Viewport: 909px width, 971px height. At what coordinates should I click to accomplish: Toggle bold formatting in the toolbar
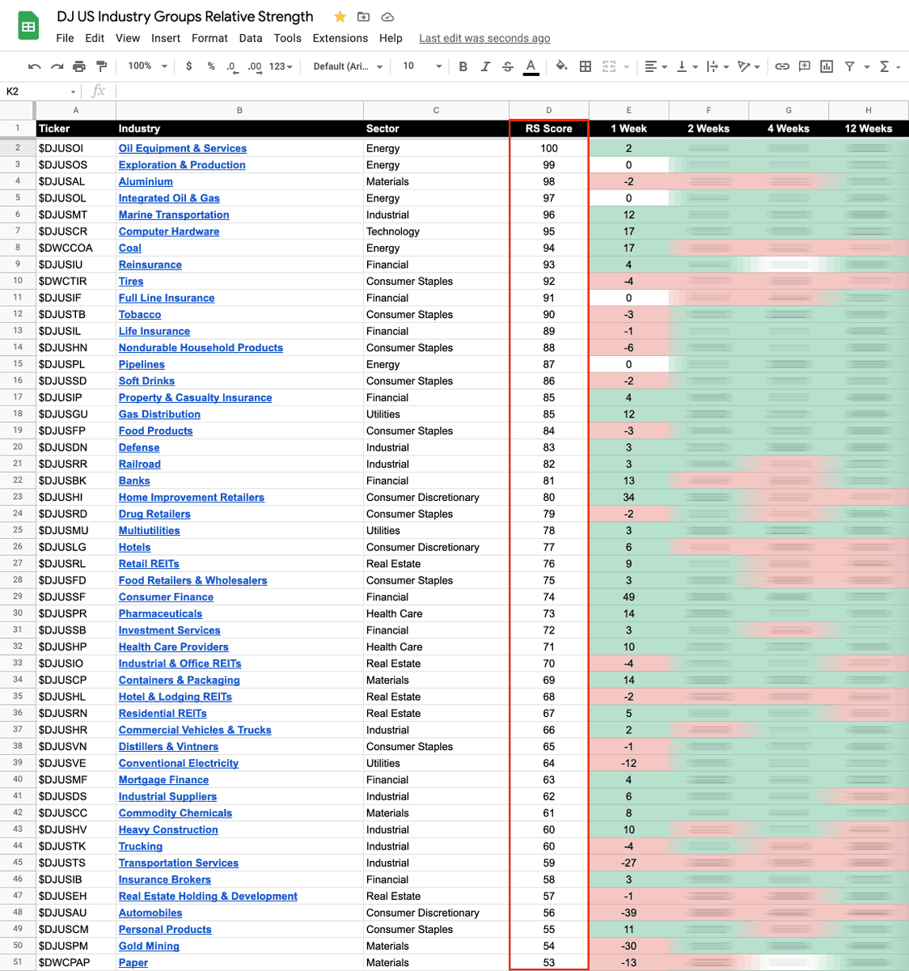click(x=463, y=66)
